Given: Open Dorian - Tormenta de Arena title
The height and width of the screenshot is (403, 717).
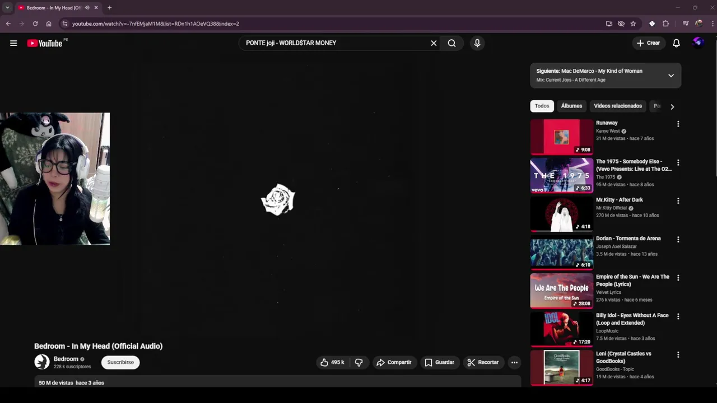Looking at the screenshot, I should coord(628,238).
